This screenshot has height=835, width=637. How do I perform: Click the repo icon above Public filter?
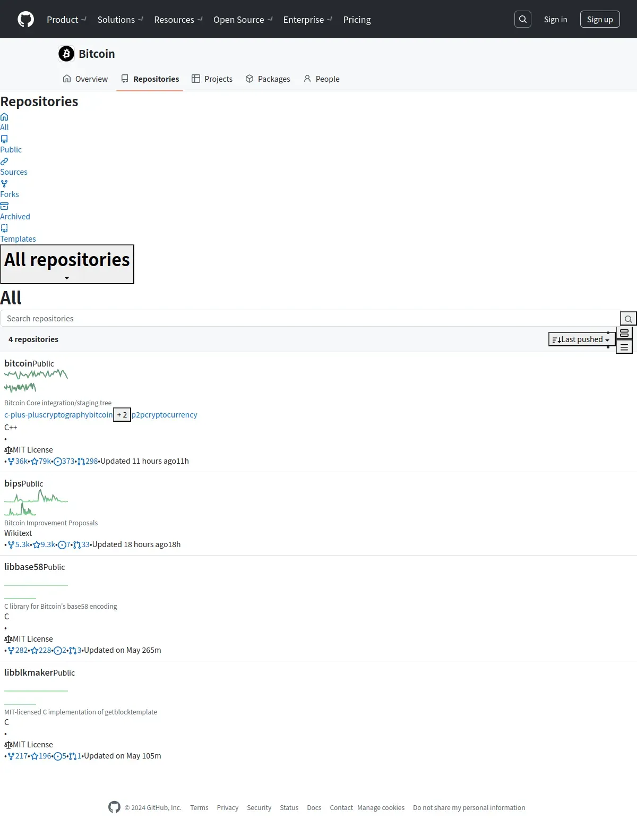[4, 139]
